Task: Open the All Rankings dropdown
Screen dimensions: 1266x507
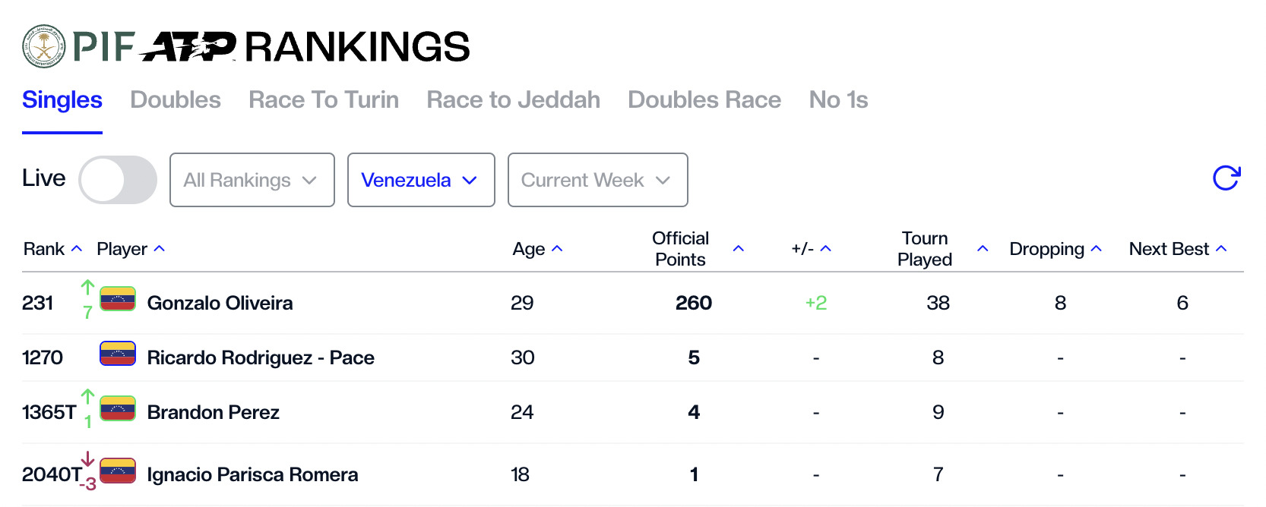Action: pos(252,180)
